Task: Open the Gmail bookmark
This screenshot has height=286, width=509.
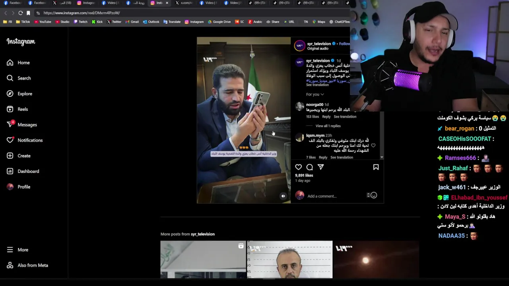Action: (x=132, y=22)
